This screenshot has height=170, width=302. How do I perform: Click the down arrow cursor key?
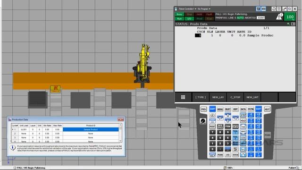tap(227, 121)
